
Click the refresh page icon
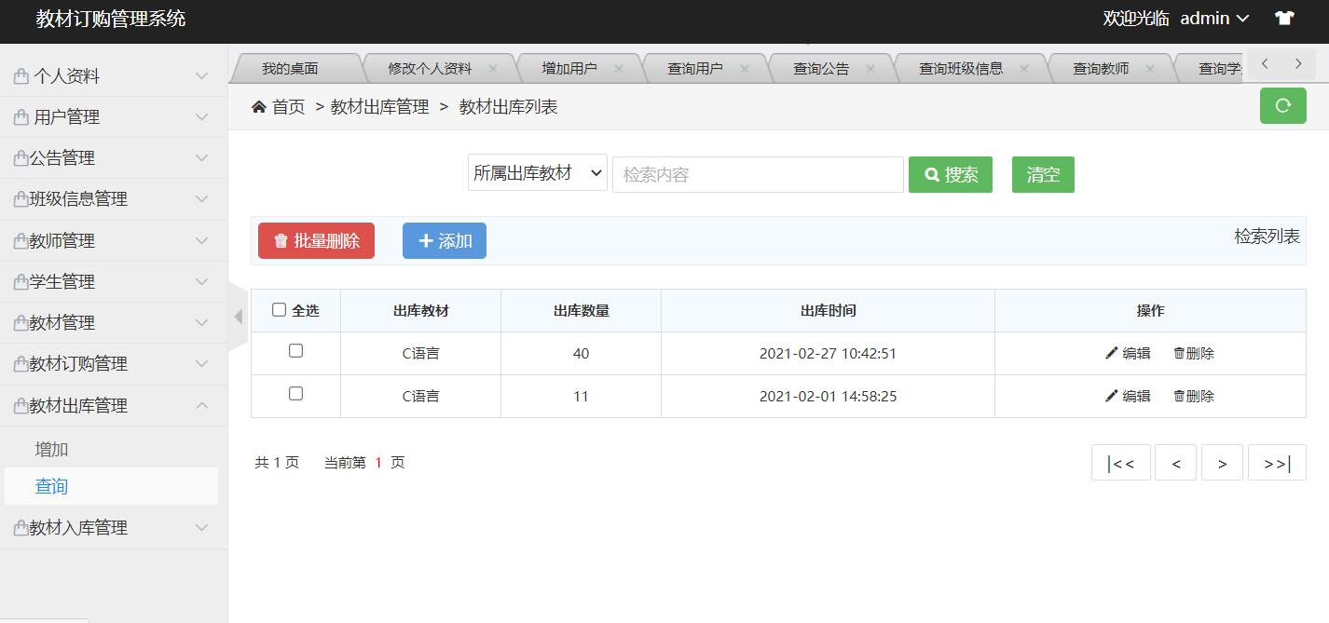tap(1282, 105)
